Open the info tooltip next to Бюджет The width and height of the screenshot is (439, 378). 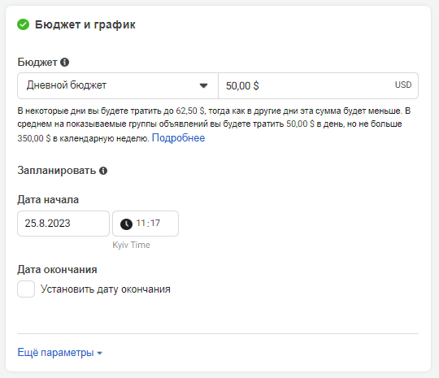coord(65,62)
